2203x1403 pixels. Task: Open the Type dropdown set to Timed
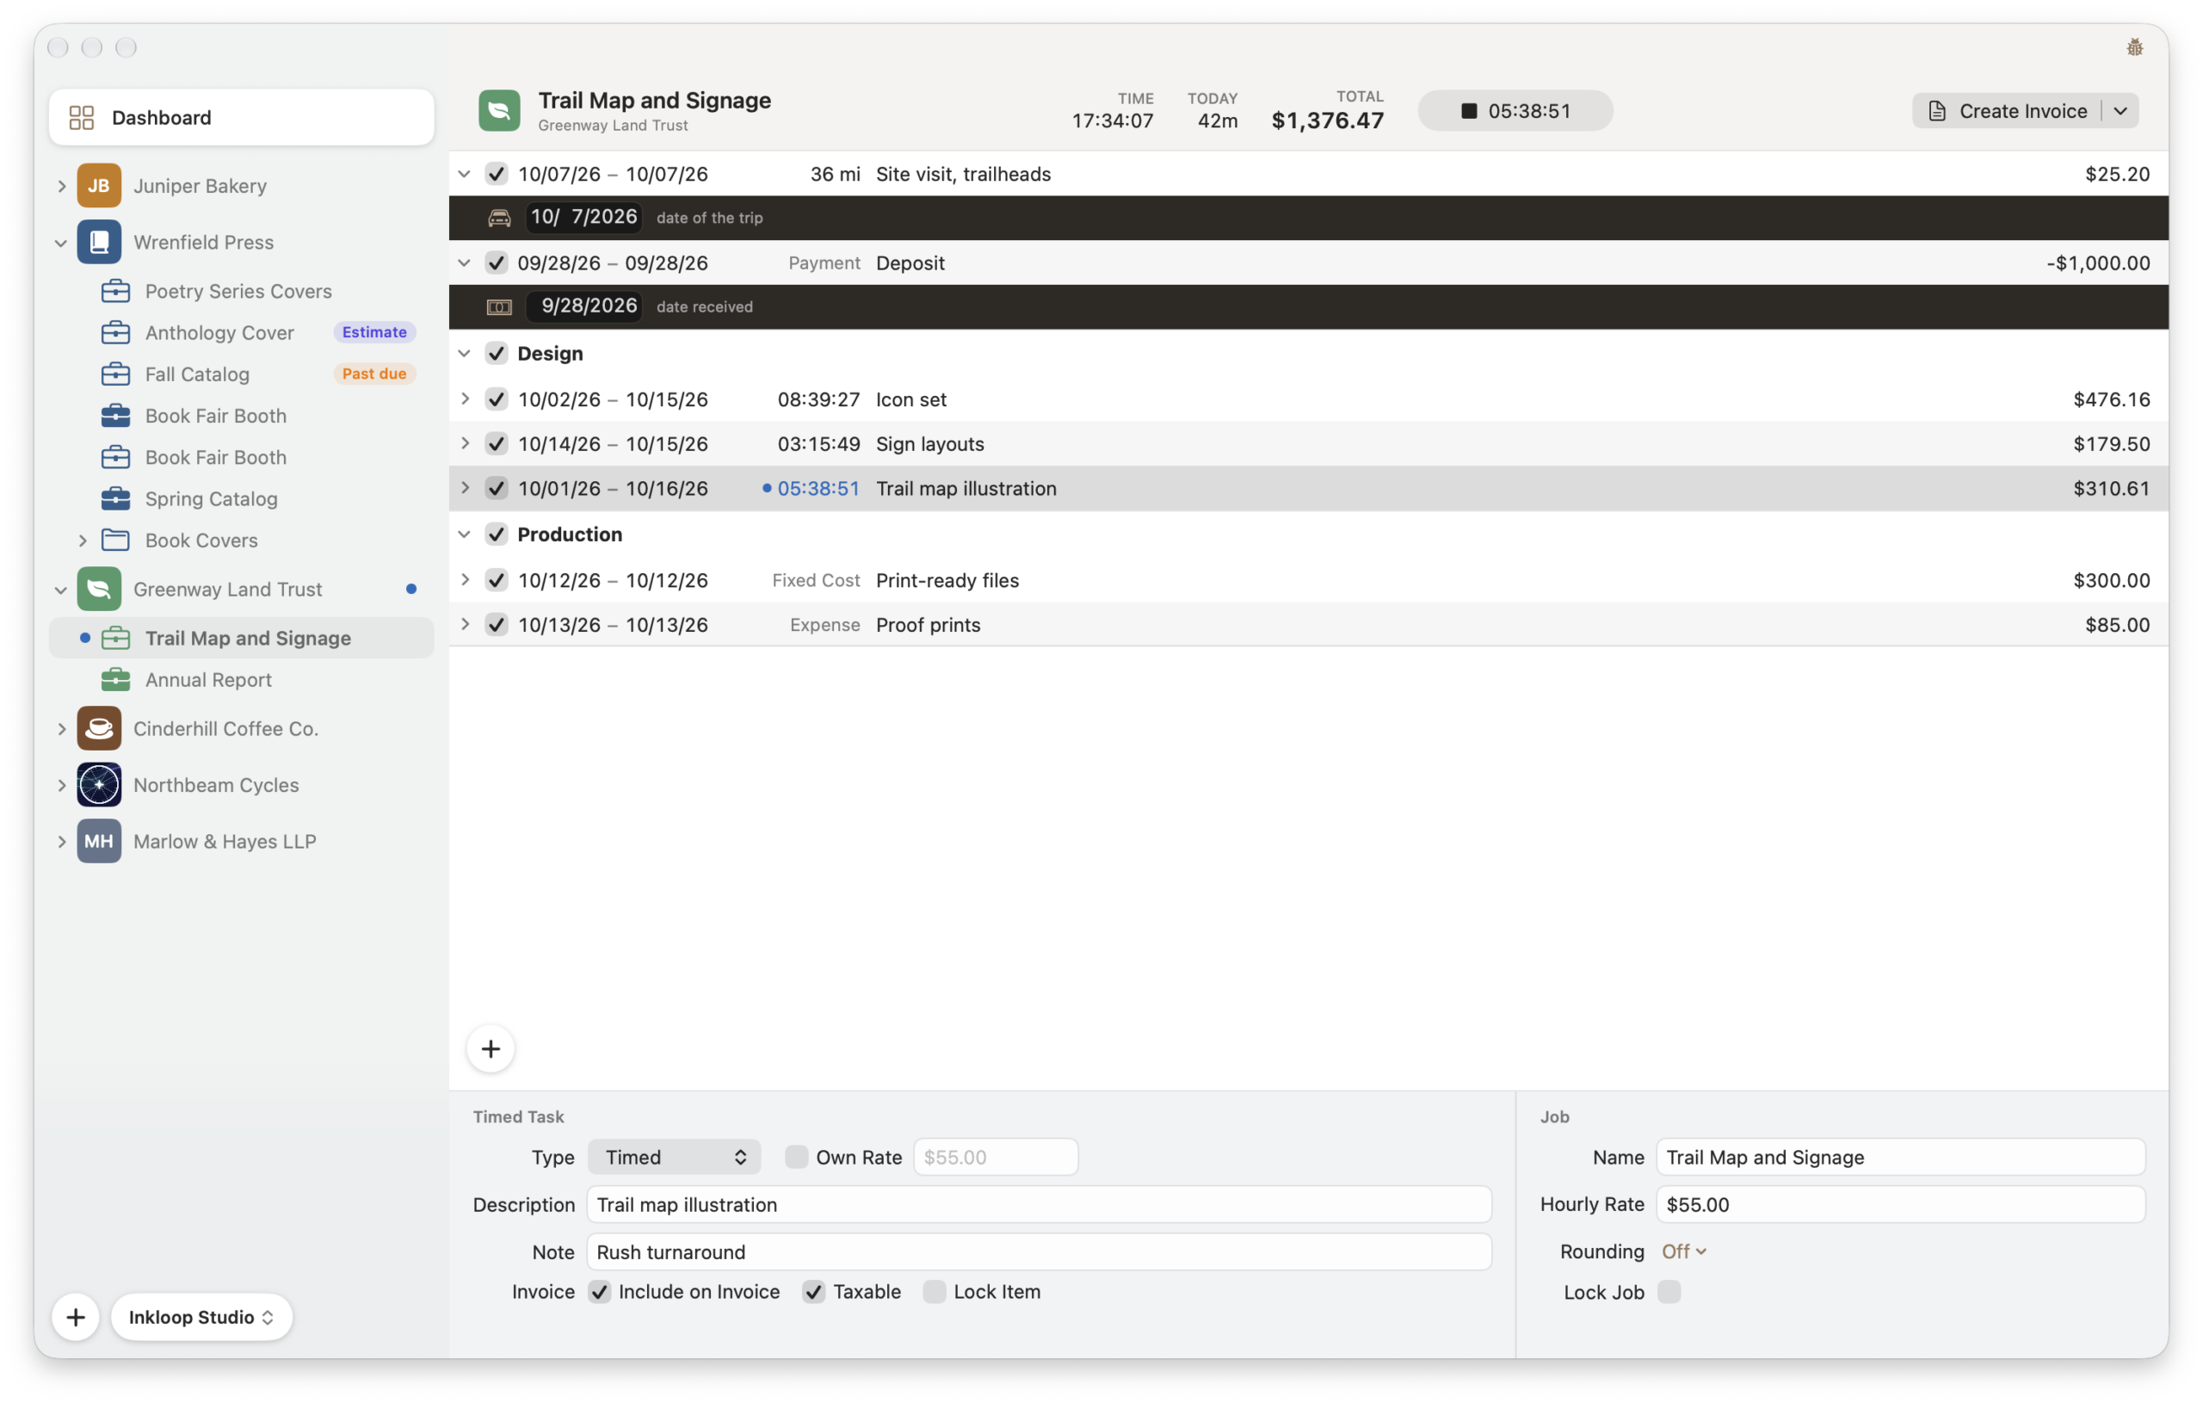(x=675, y=1157)
